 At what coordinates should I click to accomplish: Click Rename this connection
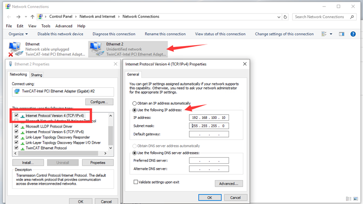[165, 34]
